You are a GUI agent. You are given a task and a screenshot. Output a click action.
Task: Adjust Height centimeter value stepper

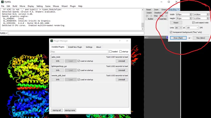click(x=208, y=18)
